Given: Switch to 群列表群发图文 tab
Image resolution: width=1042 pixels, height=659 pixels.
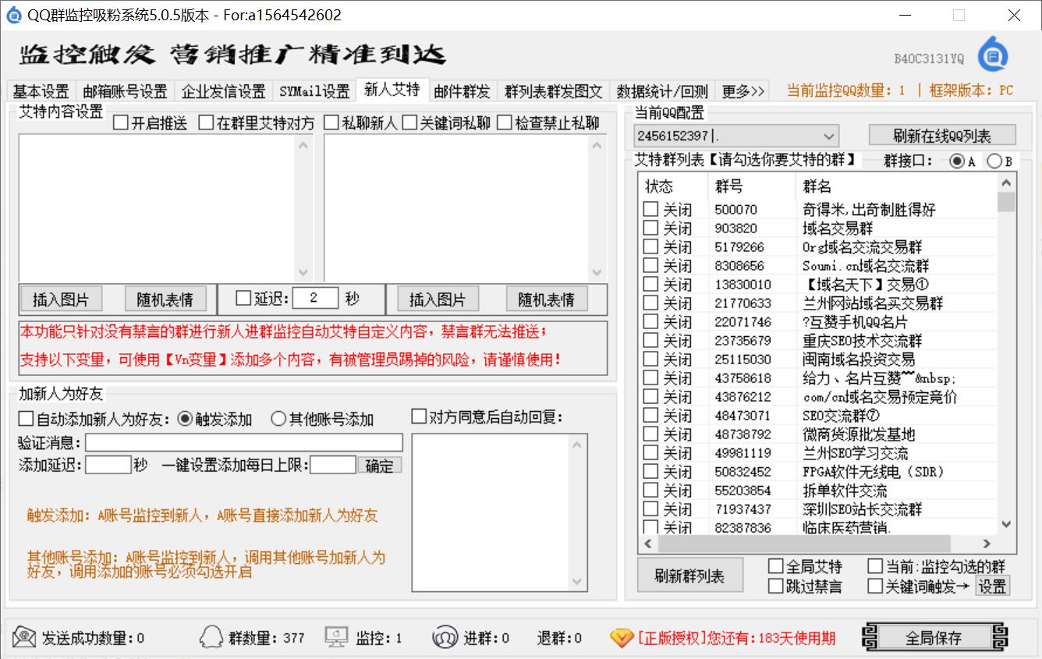Looking at the screenshot, I should pos(554,91).
